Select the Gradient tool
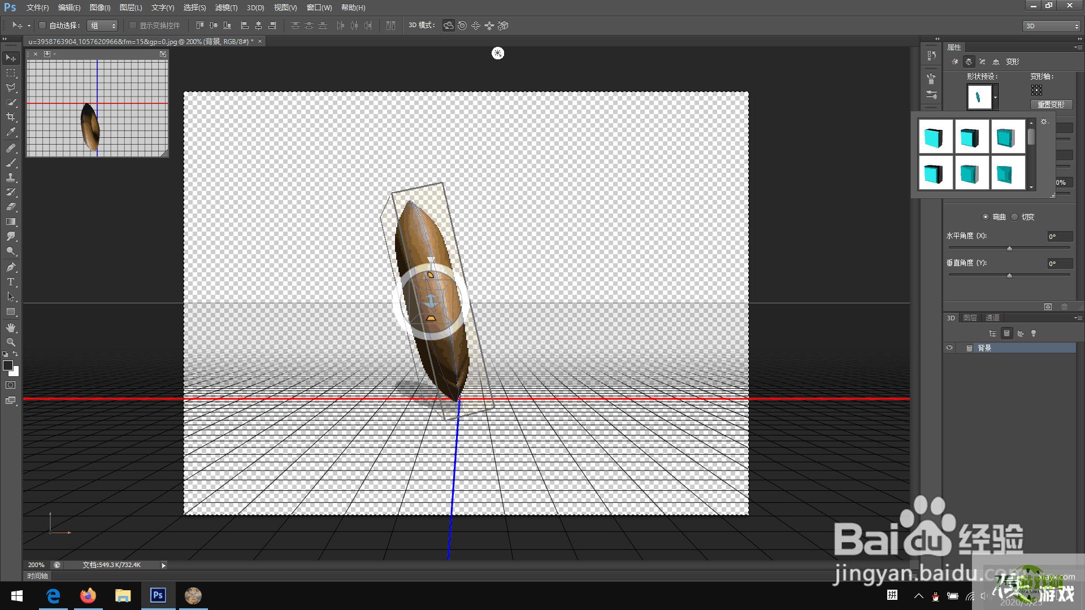This screenshot has height=610, width=1085. coord(11,221)
